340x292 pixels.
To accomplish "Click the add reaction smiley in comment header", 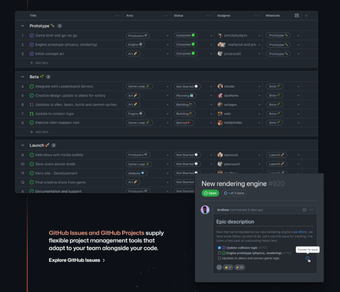I will (x=304, y=210).
